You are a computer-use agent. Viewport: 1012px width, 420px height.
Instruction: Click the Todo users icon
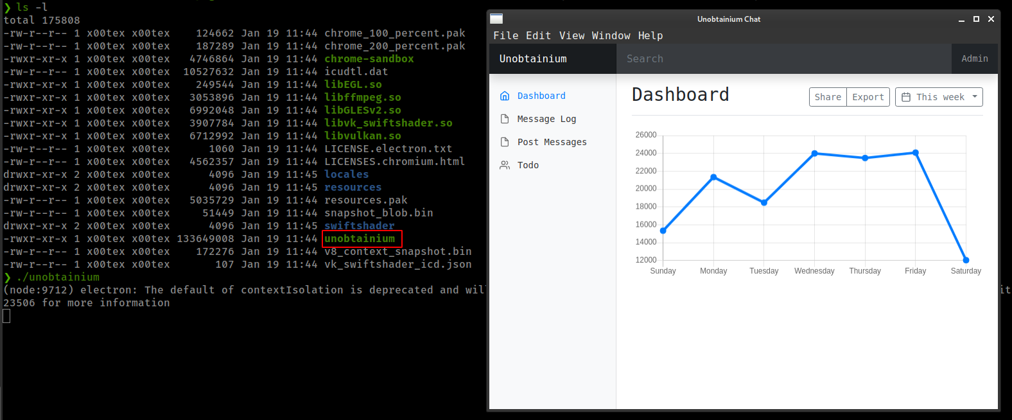coord(505,165)
